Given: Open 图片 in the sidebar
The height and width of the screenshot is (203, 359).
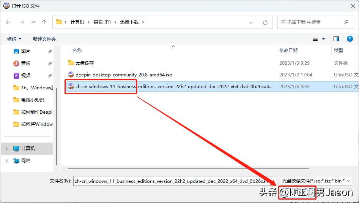Looking at the screenshot, I should pos(26,51).
